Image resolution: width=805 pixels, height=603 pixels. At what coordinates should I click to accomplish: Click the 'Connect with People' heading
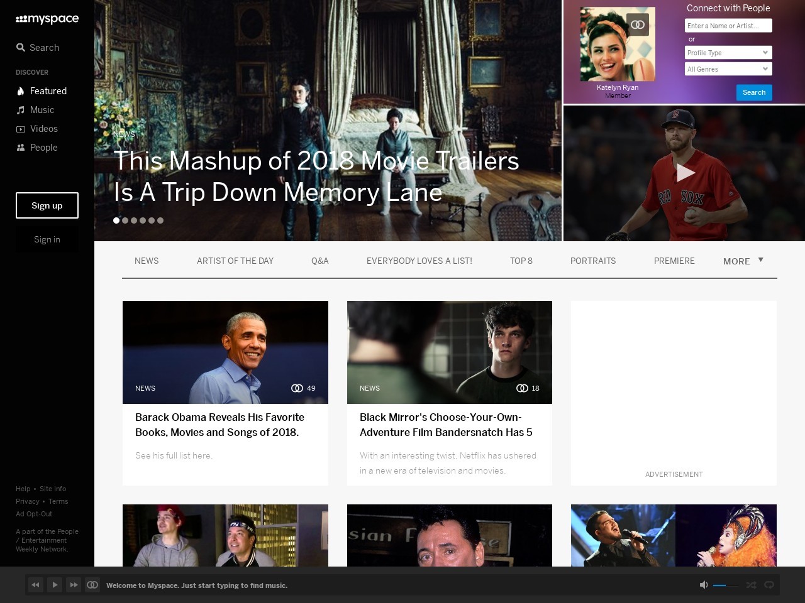tap(728, 8)
